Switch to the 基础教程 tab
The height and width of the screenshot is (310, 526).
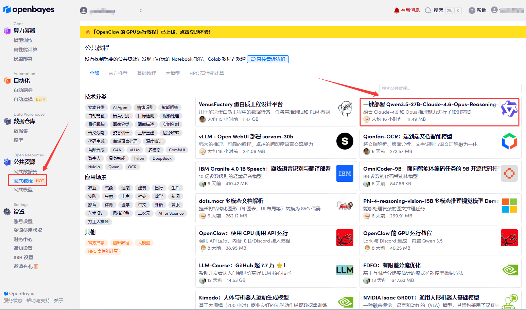click(x=146, y=73)
